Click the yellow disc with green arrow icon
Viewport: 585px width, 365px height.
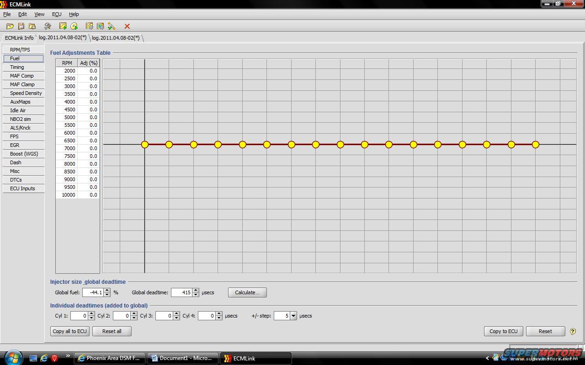tap(74, 26)
